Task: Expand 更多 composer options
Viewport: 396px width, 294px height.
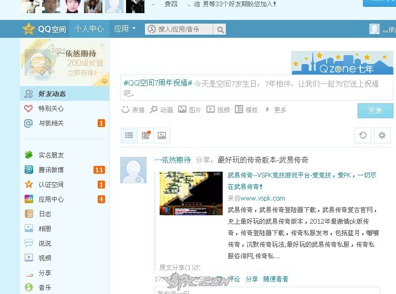Action: [x=276, y=110]
